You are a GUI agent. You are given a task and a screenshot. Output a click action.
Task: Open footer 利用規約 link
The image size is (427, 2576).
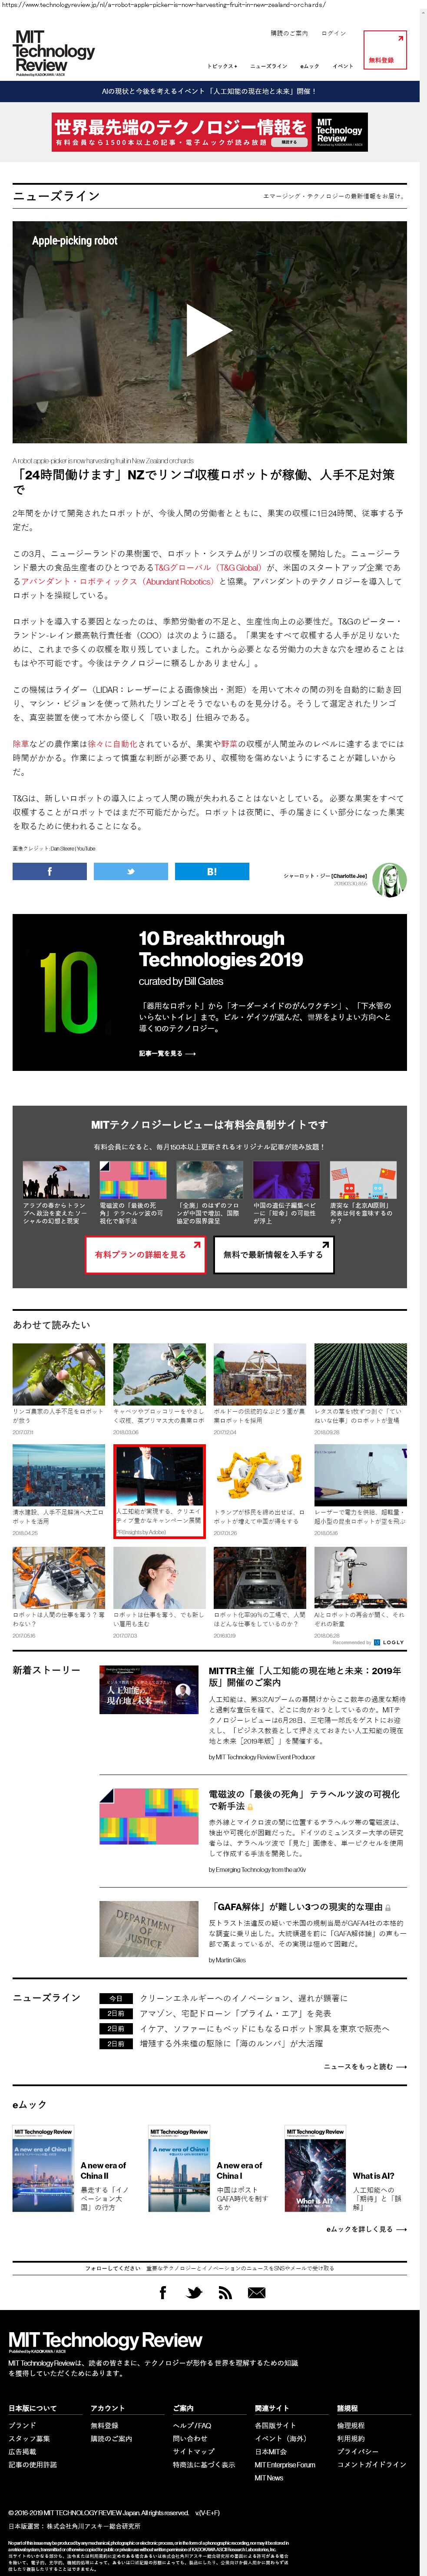coord(351,2438)
